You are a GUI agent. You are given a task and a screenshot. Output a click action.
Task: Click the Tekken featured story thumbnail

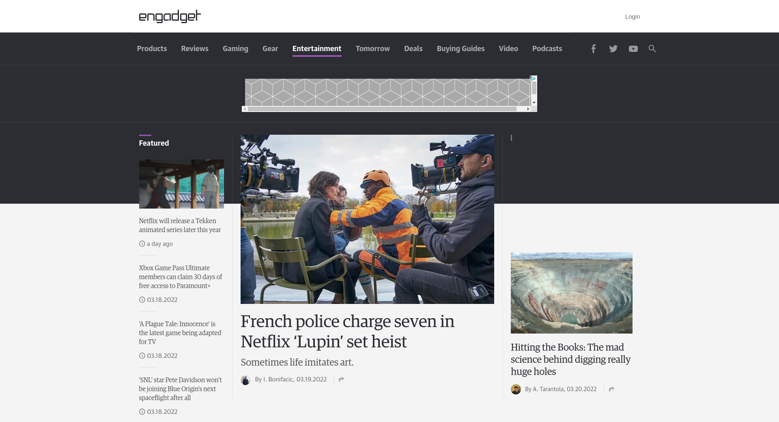pos(181,184)
